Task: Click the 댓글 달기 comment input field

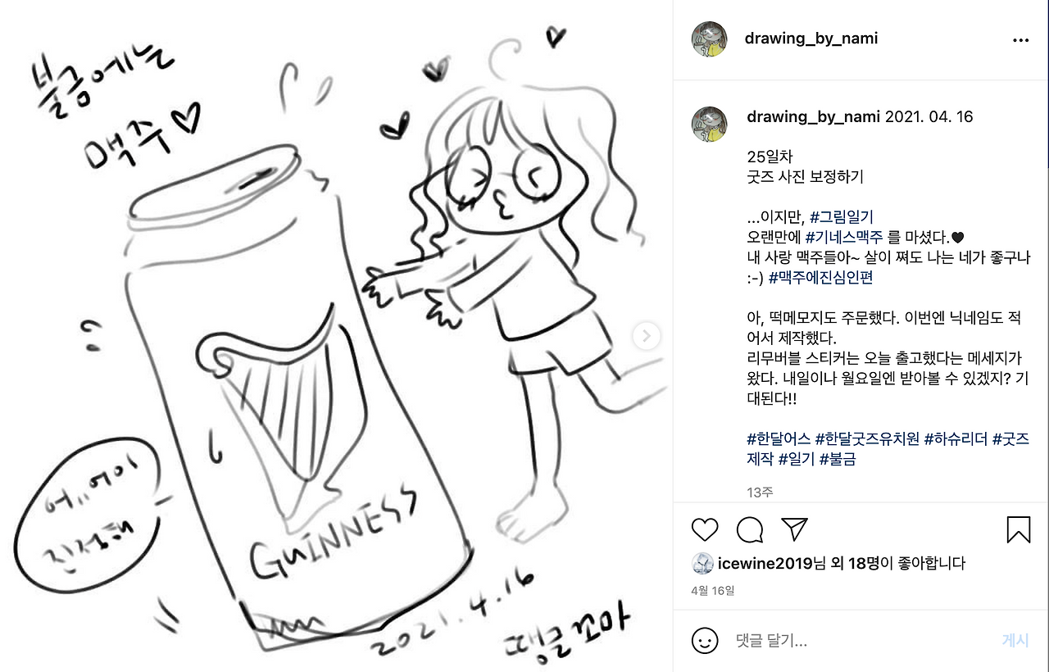Action: [x=861, y=641]
